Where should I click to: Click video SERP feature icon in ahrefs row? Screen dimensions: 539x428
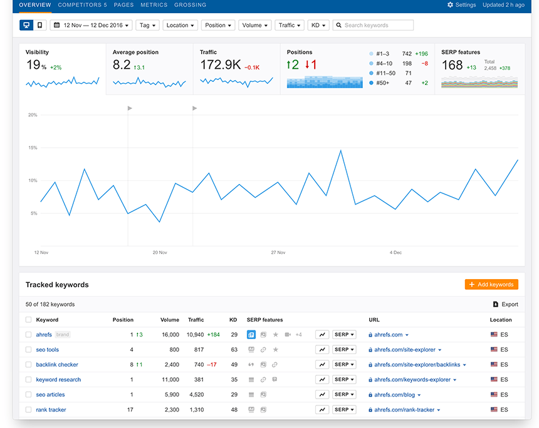point(288,334)
